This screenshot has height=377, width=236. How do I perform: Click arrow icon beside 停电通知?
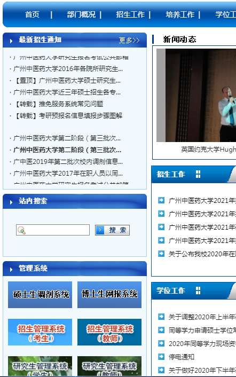coord(161,357)
